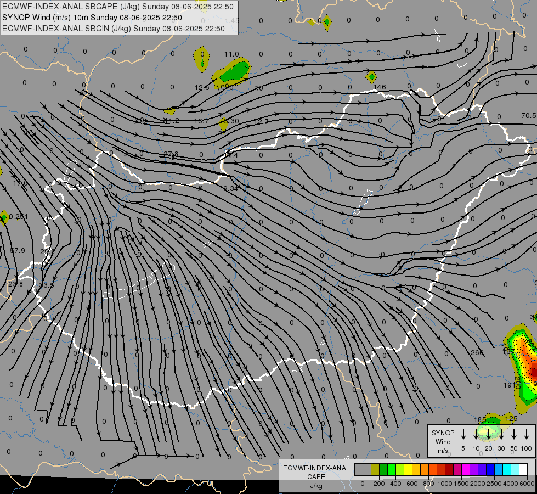537x494 pixels.
Task: Click the 0.251 value on the map
Action: click(19, 216)
